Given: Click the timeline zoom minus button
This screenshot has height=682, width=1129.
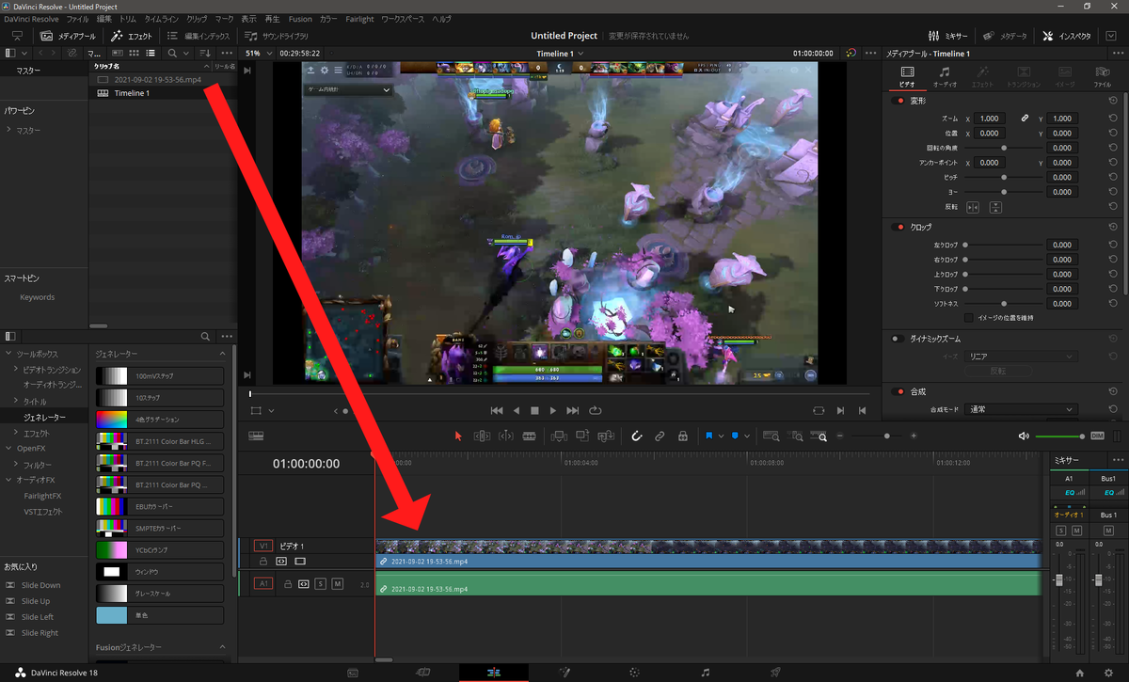Looking at the screenshot, I should (x=840, y=436).
